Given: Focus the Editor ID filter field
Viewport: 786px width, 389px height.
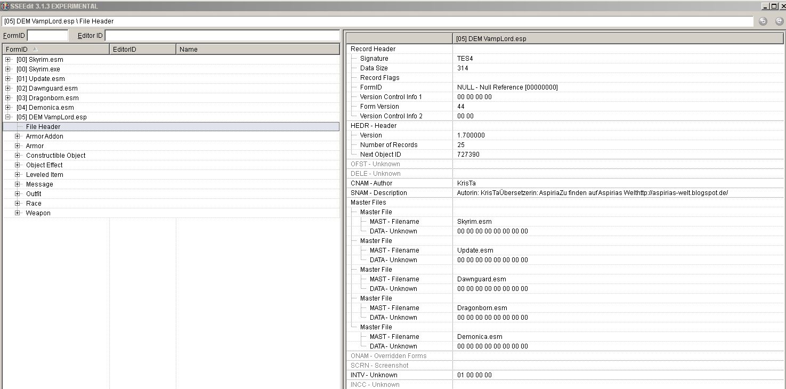Looking at the screenshot, I should coord(222,35).
